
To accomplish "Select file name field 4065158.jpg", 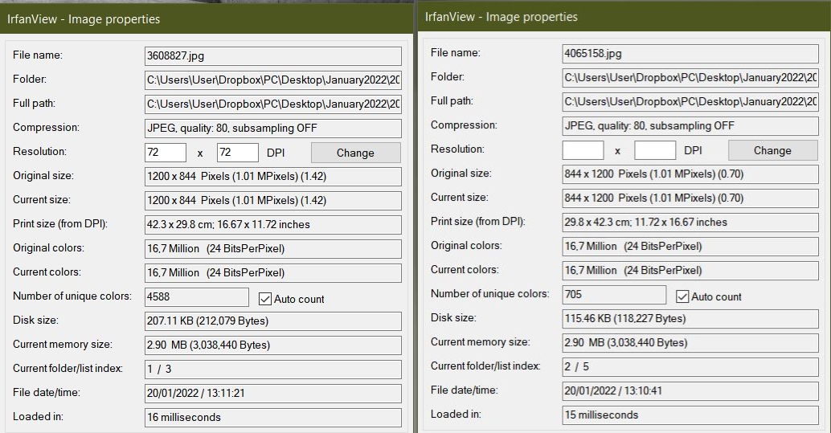I will (x=690, y=54).
